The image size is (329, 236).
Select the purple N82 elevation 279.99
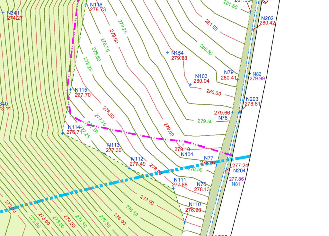coord(257,78)
